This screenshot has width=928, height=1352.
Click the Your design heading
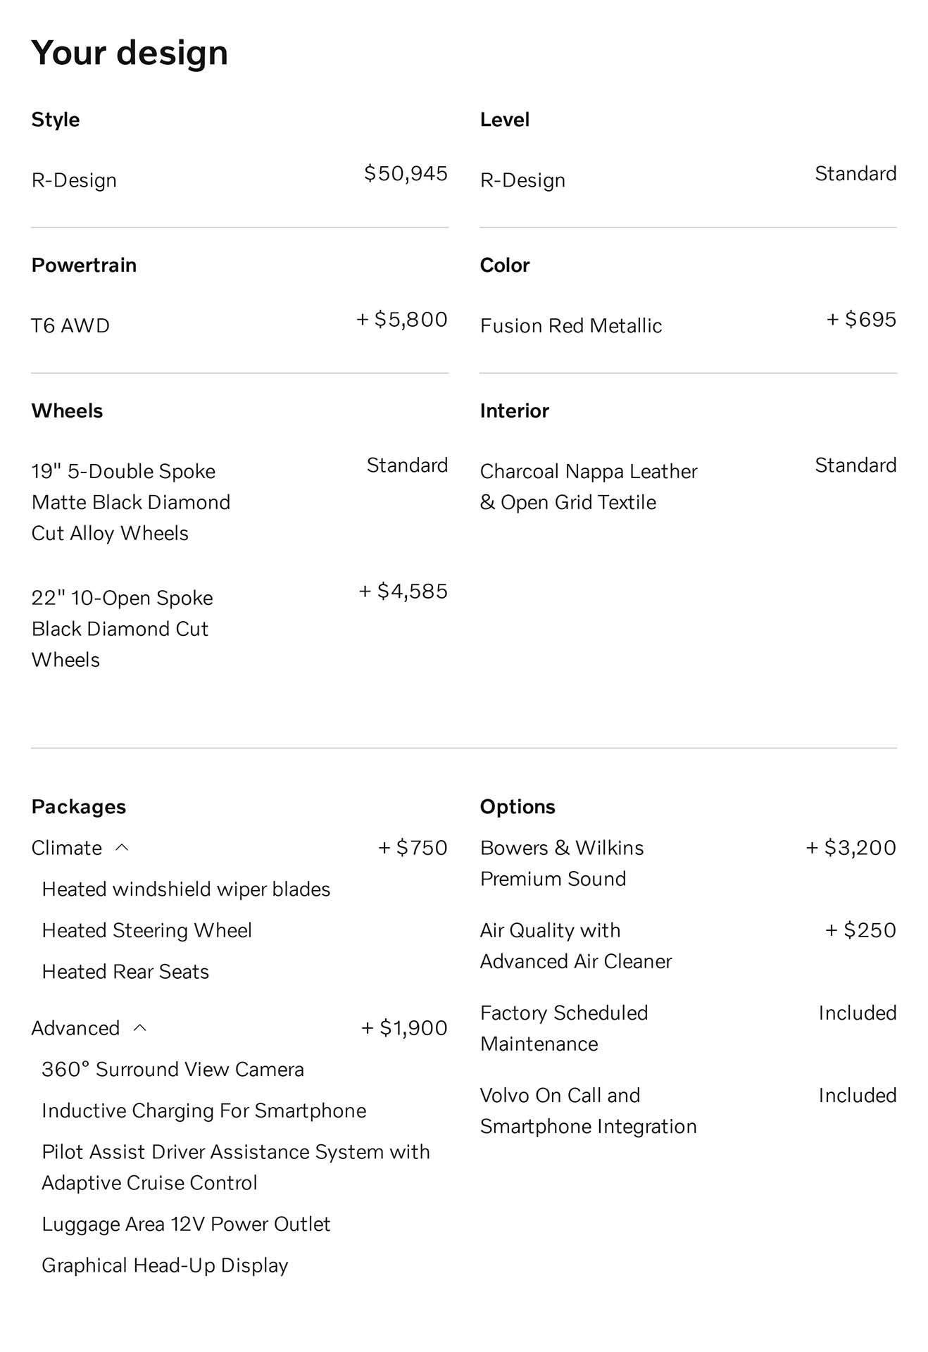130,53
